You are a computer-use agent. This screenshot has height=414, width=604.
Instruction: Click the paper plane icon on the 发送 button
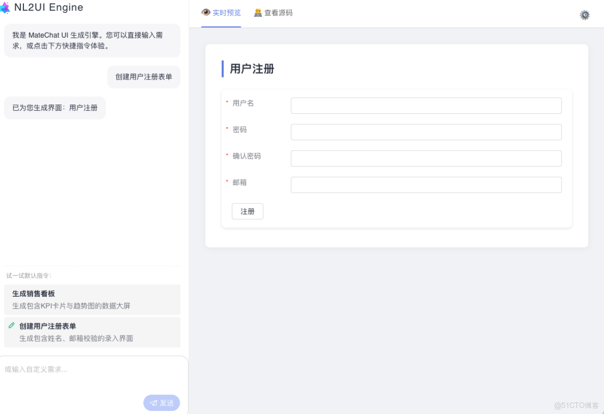154,403
